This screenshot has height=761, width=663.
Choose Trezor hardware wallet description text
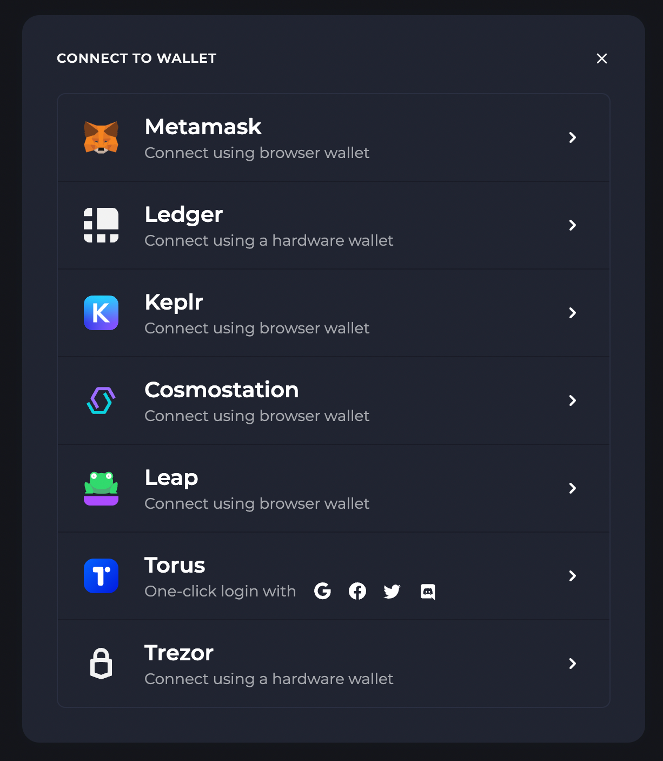269,679
